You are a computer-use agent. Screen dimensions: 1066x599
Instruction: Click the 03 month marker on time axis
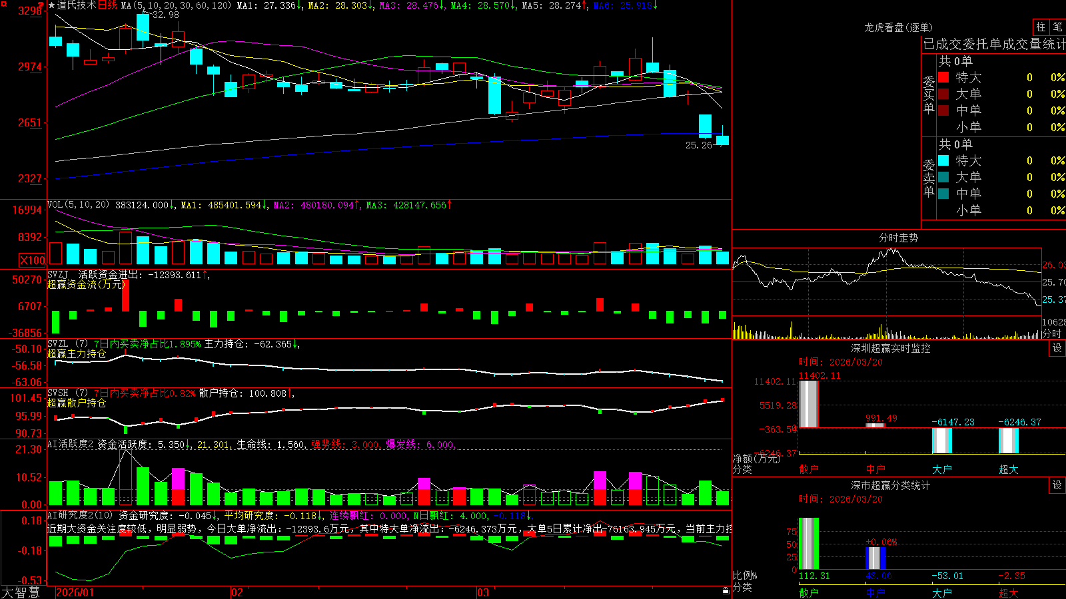pyautogui.click(x=483, y=592)
